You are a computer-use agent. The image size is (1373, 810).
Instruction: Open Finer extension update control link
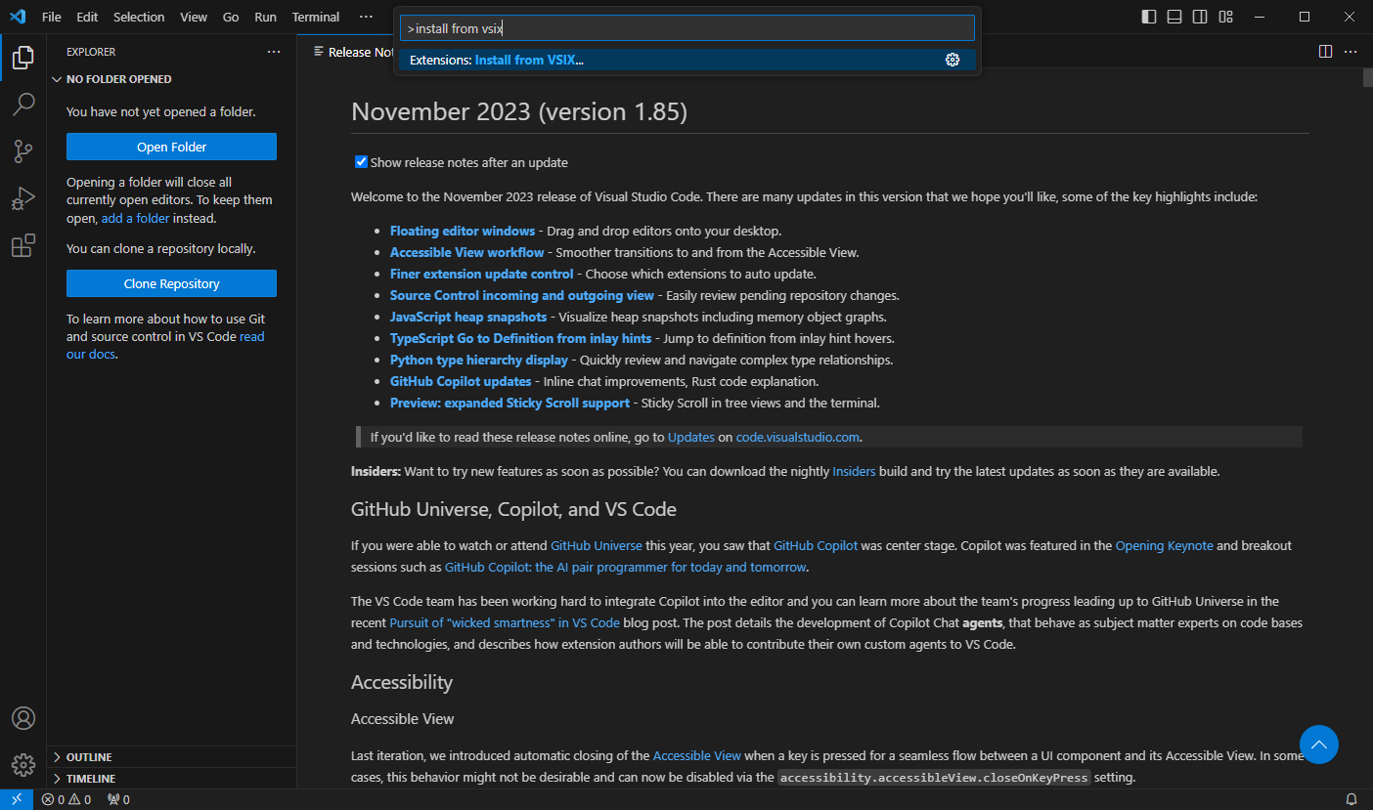(482, 274)
